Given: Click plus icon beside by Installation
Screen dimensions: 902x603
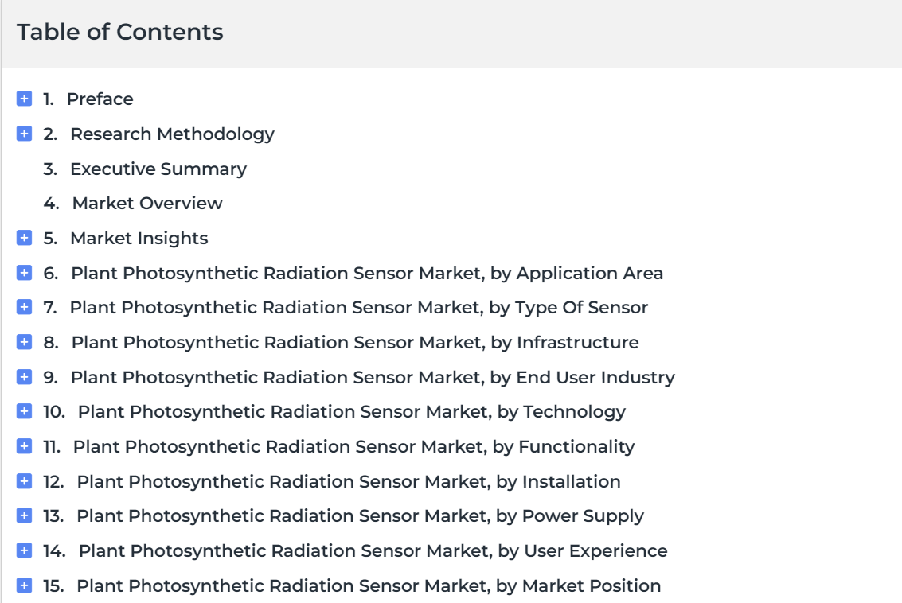Looking at the screenshot, I should click(24, 482).
